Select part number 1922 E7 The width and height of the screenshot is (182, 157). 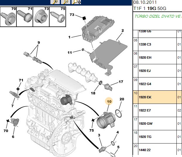[x=145, y=110]
